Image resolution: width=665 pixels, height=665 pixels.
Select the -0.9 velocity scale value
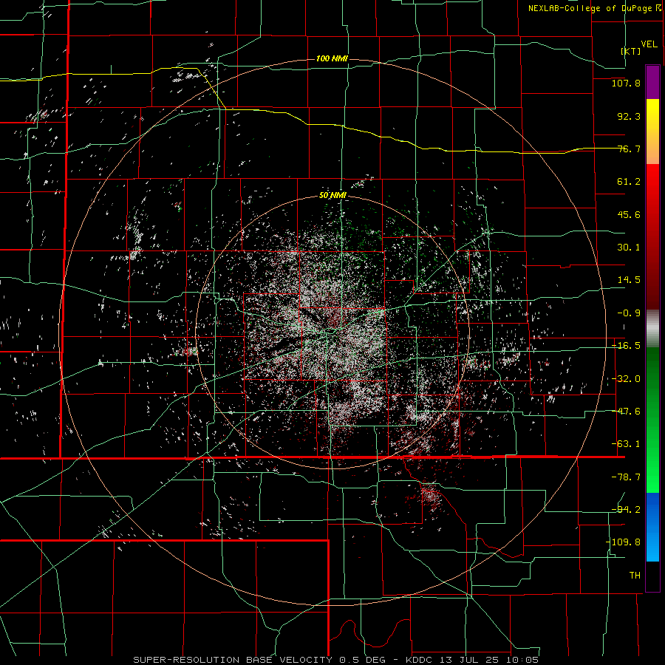pyautogui.click(x=629, y=313)
